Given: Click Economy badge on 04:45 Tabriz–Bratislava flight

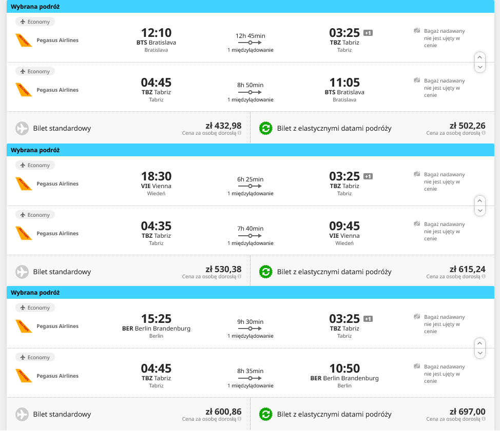Looking at the screenshot, I should (x=35, y=71).
